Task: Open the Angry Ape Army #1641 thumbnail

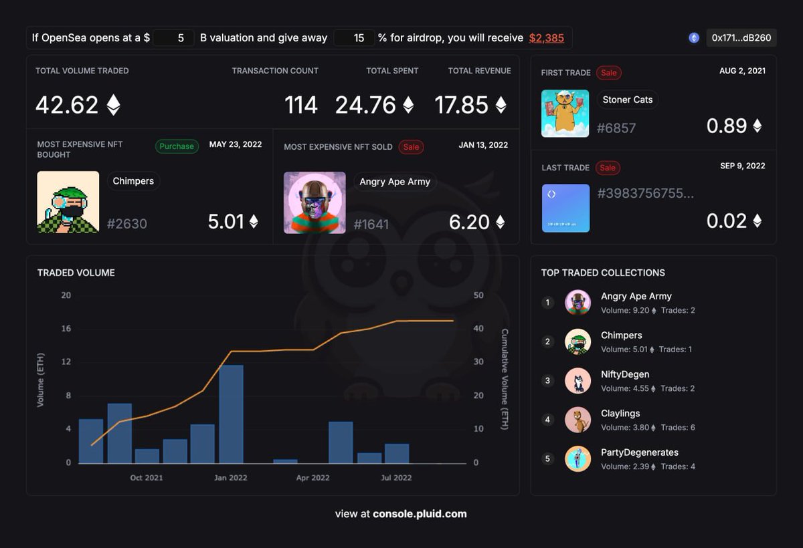Action: pos(315,202)
